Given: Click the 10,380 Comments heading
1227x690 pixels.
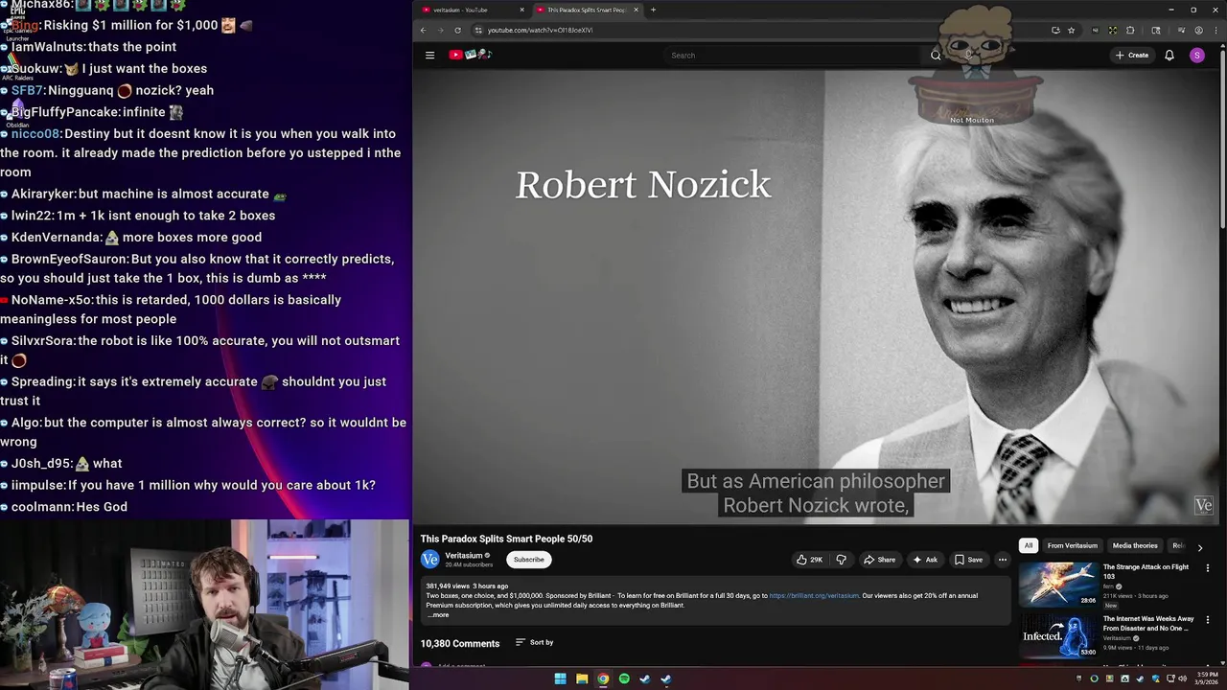Looking at the screenshot, I should click(460, 644).
